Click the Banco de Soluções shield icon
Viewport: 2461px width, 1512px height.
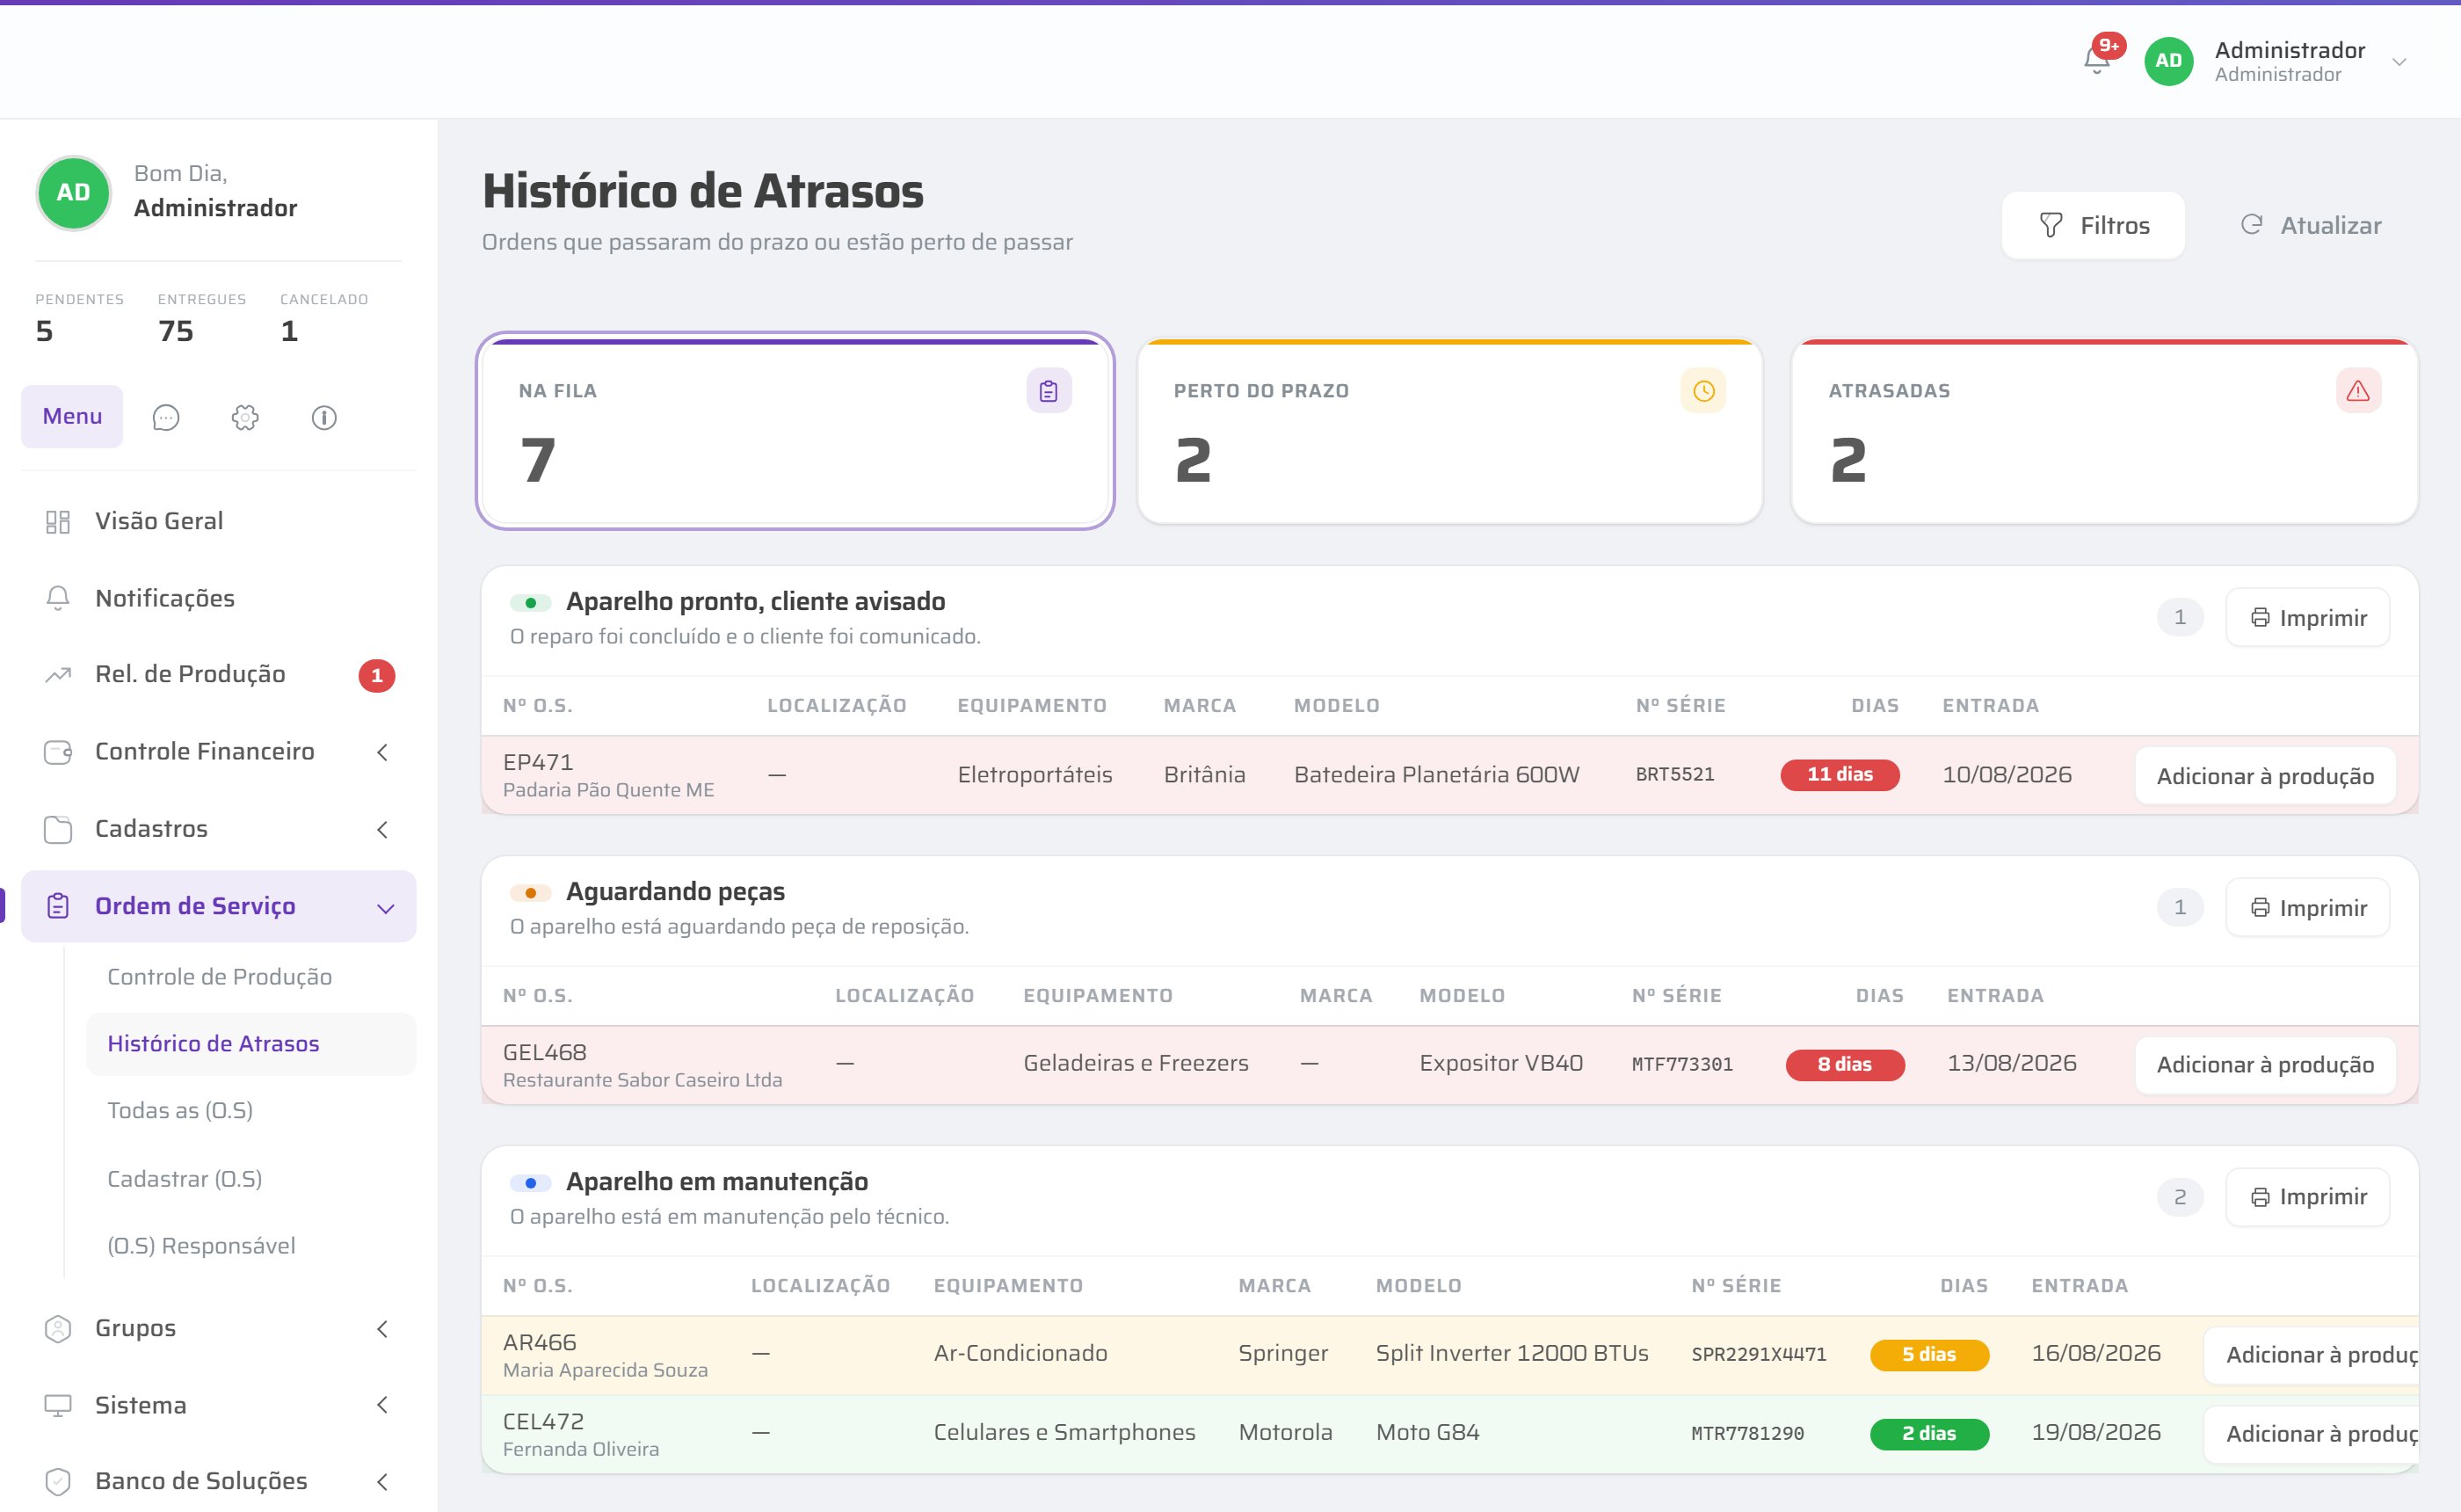point(58,1482)
